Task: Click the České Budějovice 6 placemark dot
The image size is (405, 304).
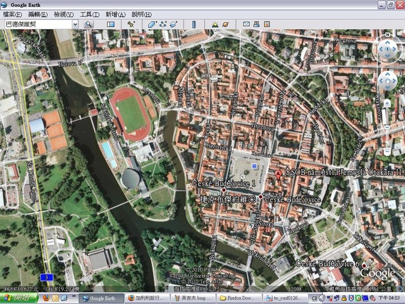Action: click(x=364, y=265)
